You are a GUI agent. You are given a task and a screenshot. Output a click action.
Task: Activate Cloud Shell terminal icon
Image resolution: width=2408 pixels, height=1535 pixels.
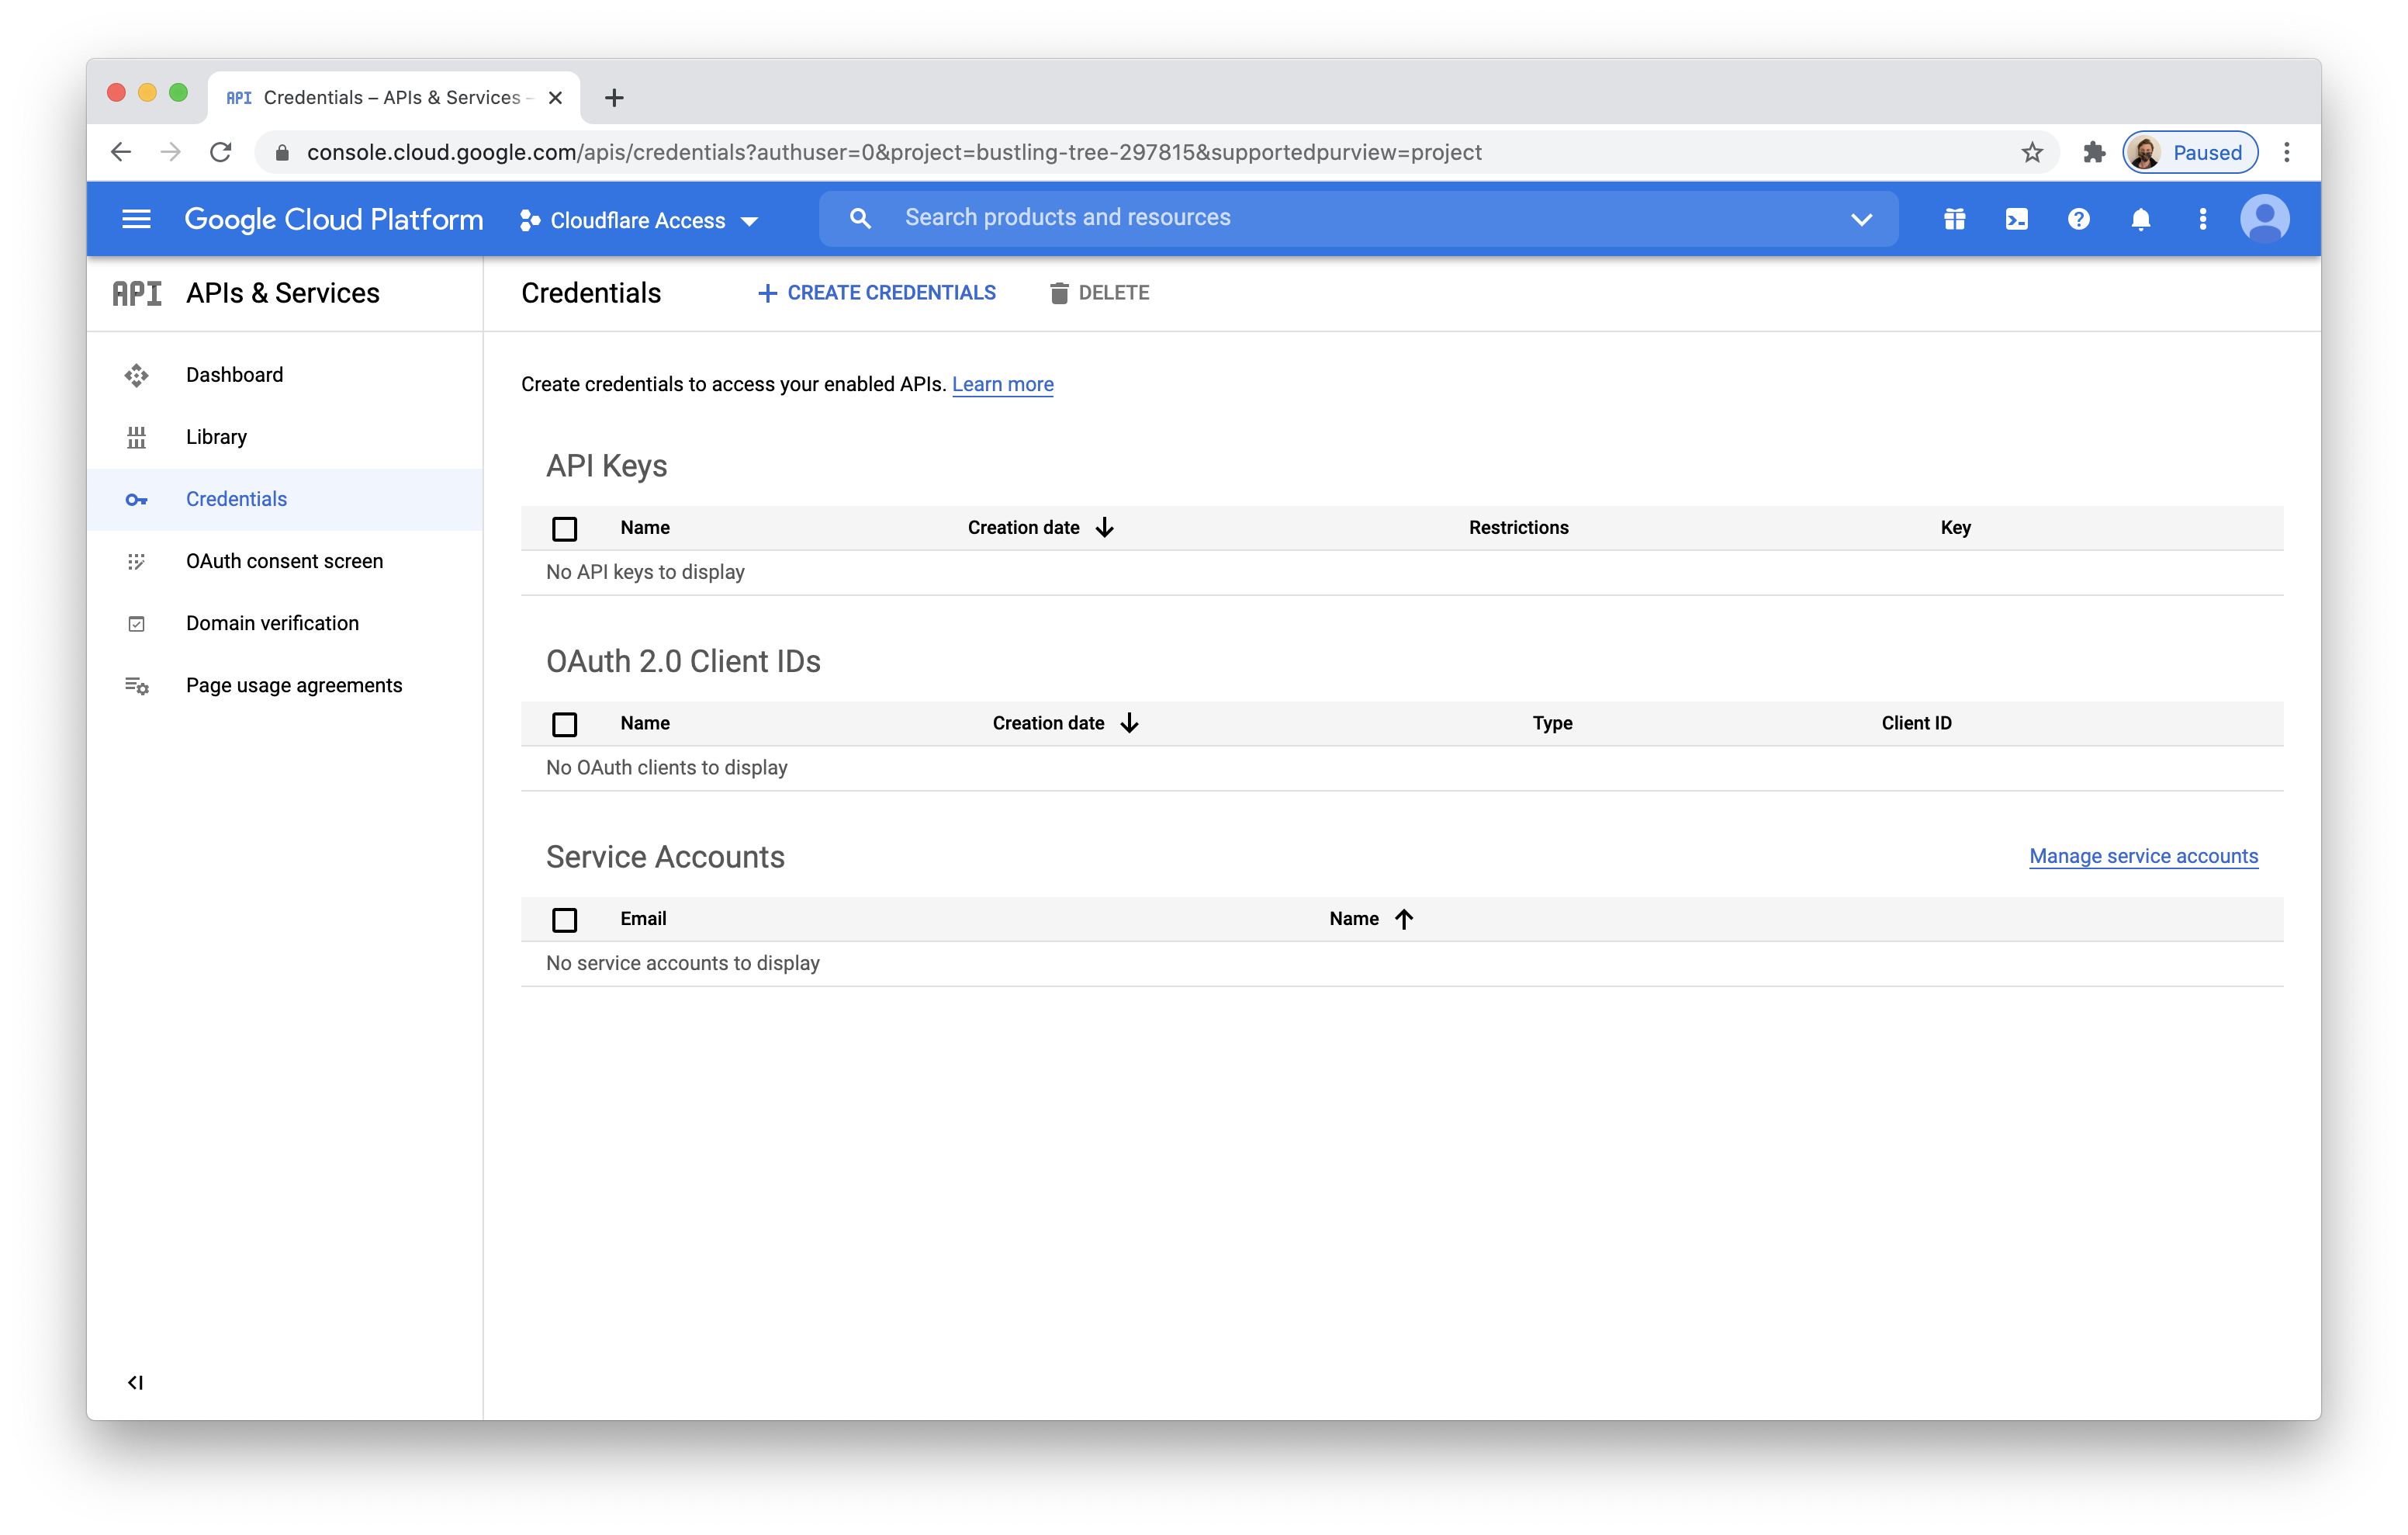click(2016, 219)
